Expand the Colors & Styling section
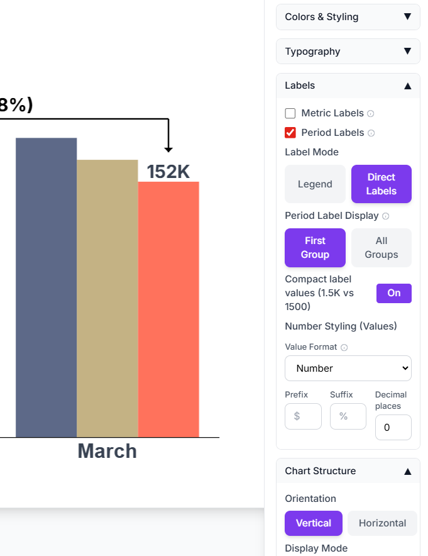The height and width of the screenshot is (556, 428). click(348, 17)
